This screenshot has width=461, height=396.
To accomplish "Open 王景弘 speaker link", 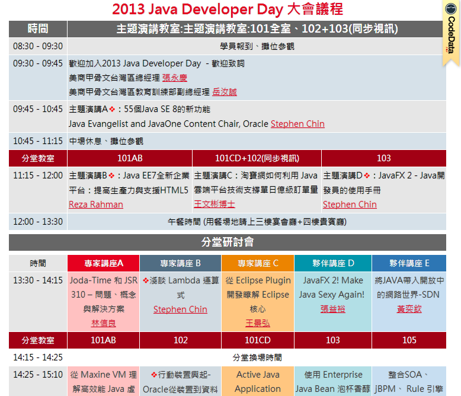I will (x=258, y=323).
